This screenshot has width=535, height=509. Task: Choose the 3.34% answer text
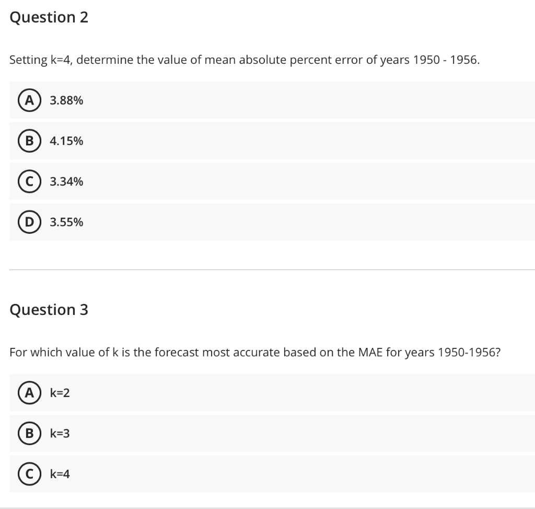pyautogui.click(x=66, y=182)
